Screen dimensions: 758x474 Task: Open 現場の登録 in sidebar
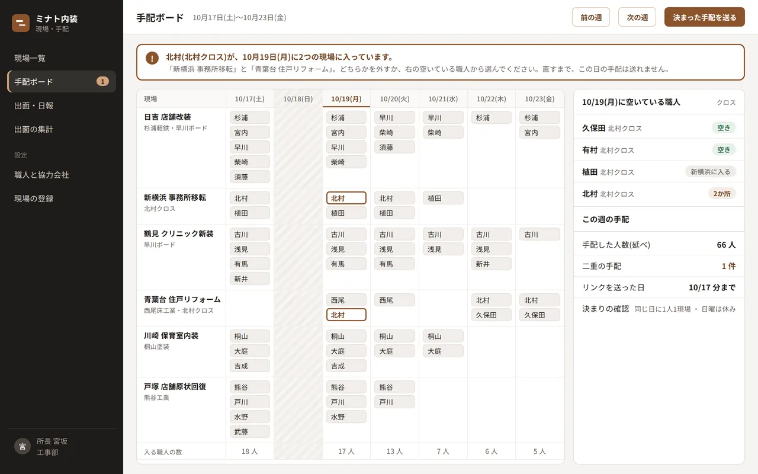tap(62, 198)
